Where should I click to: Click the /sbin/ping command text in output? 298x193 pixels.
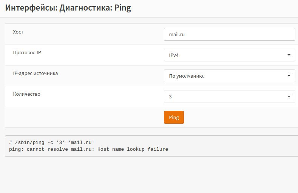point(29,142)
